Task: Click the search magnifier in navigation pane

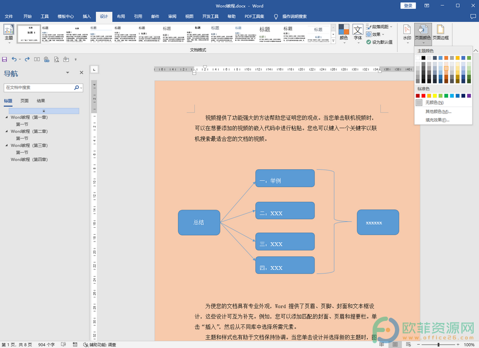Action: (x=76, y=87)
